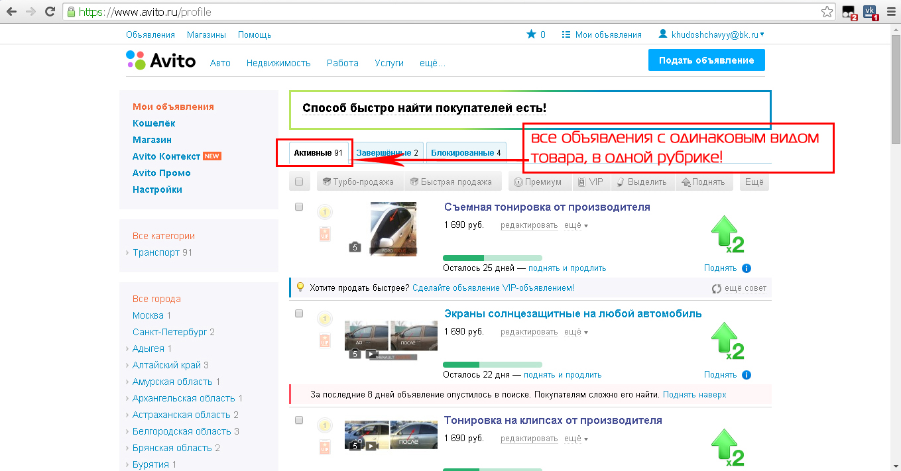Open the VK extension icon in the browser toolbar
The height and width of the screenshot is (471, 901).
869,12
